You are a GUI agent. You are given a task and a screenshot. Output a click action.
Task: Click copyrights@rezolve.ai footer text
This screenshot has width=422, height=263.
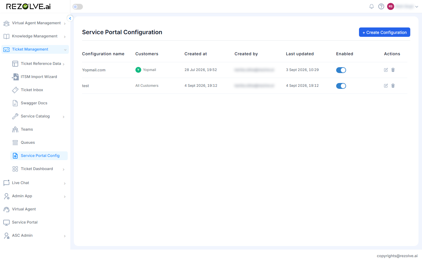point(397,256)
